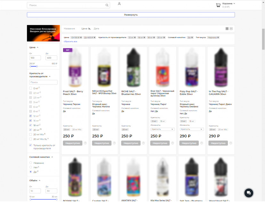Open the Корзина dropdown arrow
The image size is (265, 202).
(234, 4)
